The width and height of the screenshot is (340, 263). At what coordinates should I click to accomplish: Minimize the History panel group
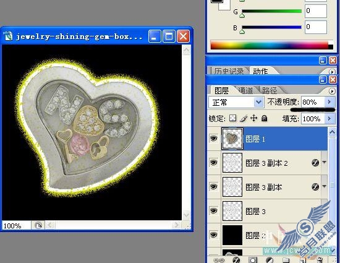click(323, 60)
